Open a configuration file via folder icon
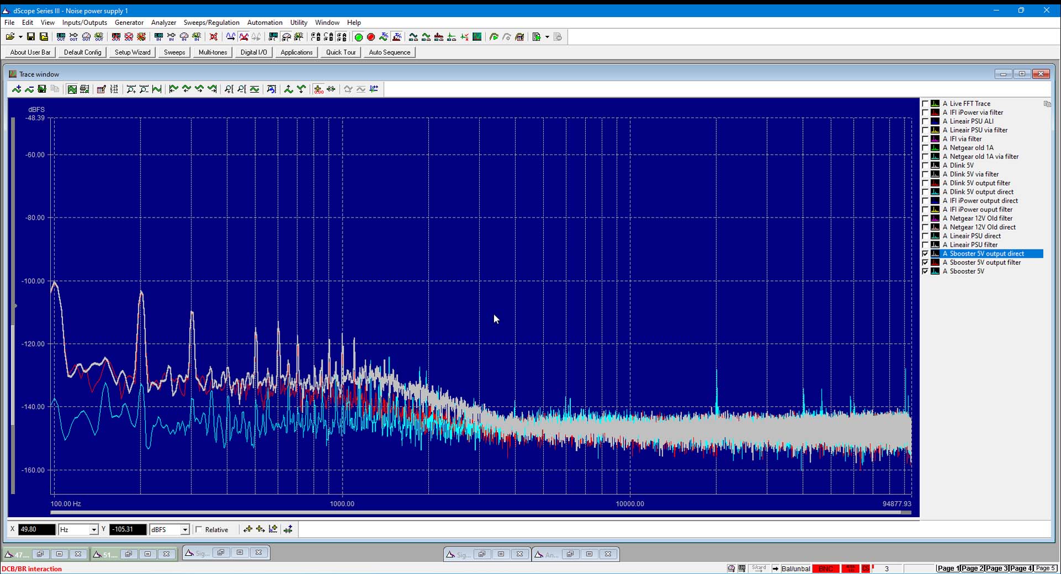 click(10, 37)
